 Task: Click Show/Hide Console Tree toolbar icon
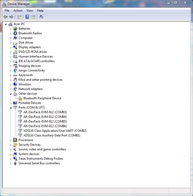click(x=19, y=17)
